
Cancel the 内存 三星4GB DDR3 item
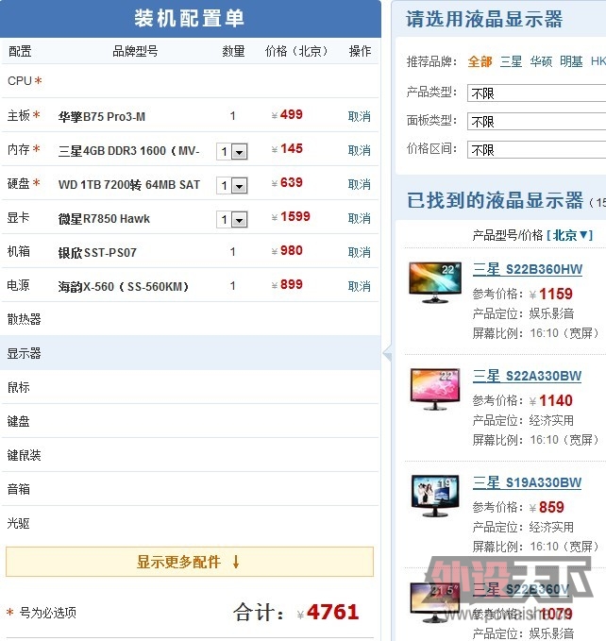tap(360, 150)
